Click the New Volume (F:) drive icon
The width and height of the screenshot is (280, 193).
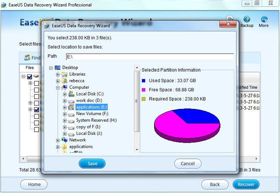pos(71,114)
